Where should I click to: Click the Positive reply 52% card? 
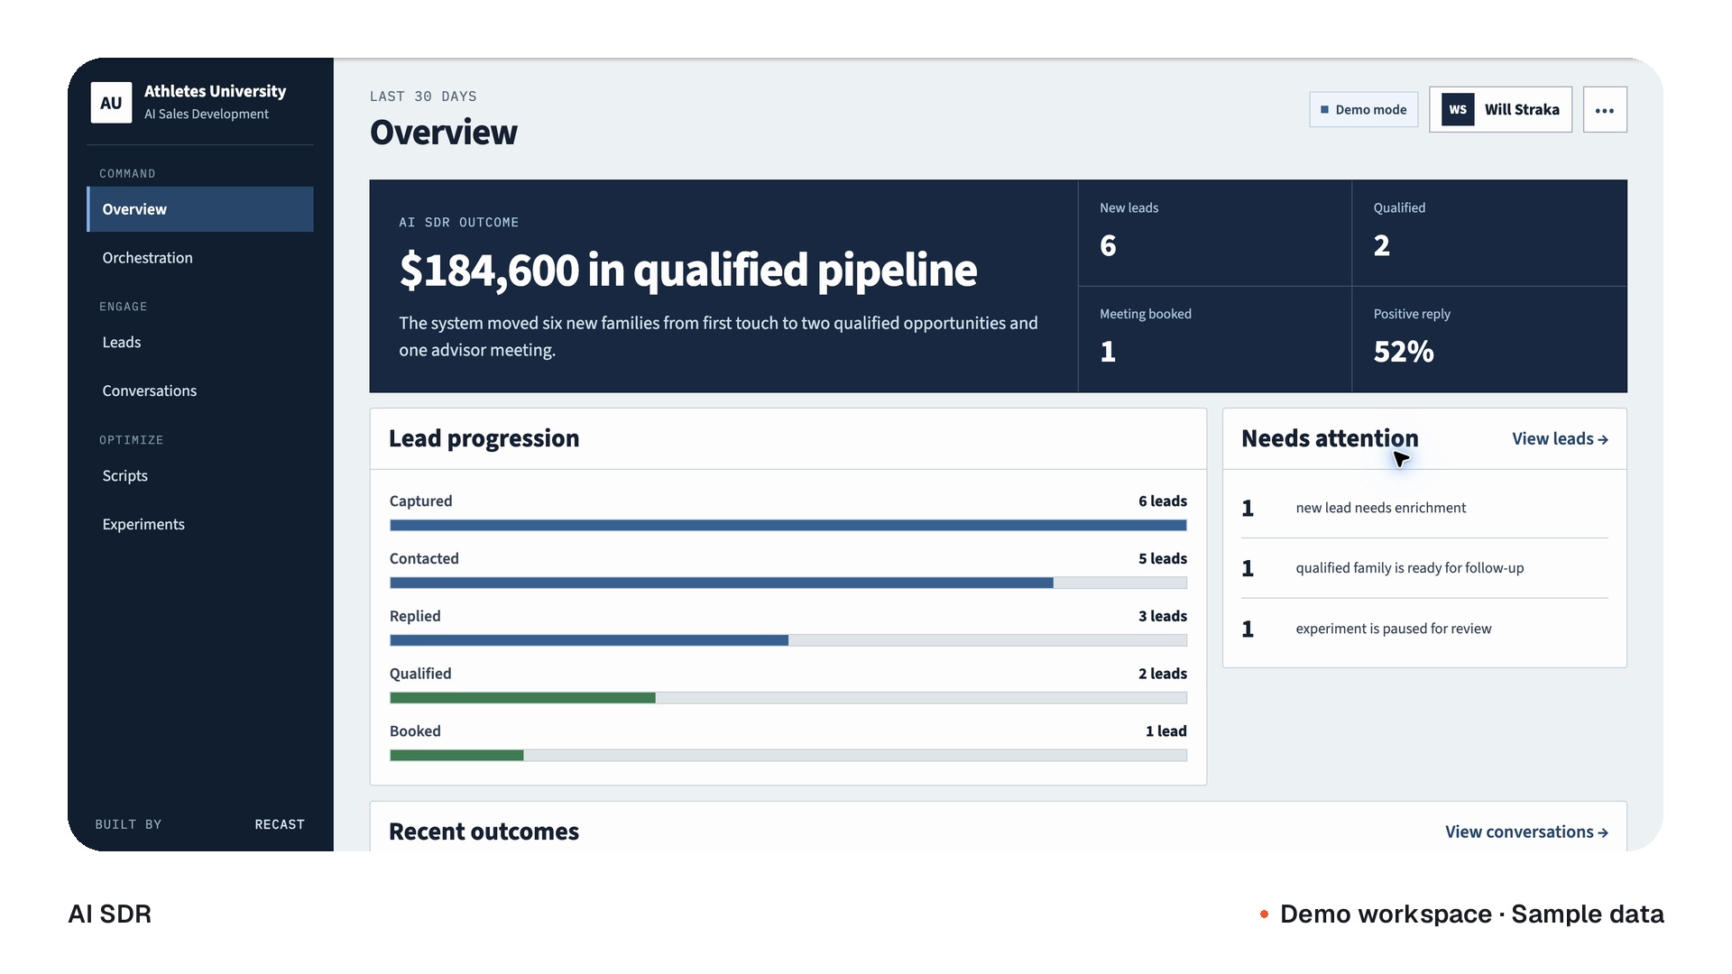[1489, 340]
